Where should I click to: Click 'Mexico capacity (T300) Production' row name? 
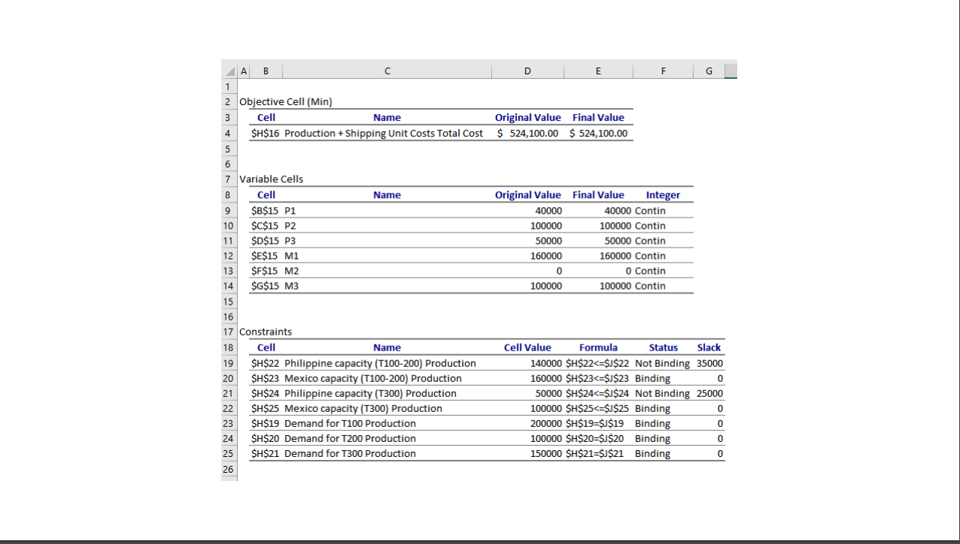[363, 408]
